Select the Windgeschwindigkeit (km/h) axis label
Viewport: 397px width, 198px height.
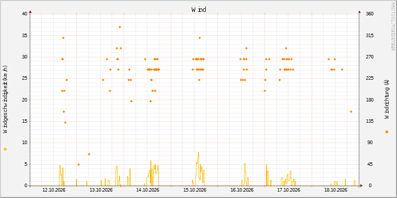pos(5,99)
